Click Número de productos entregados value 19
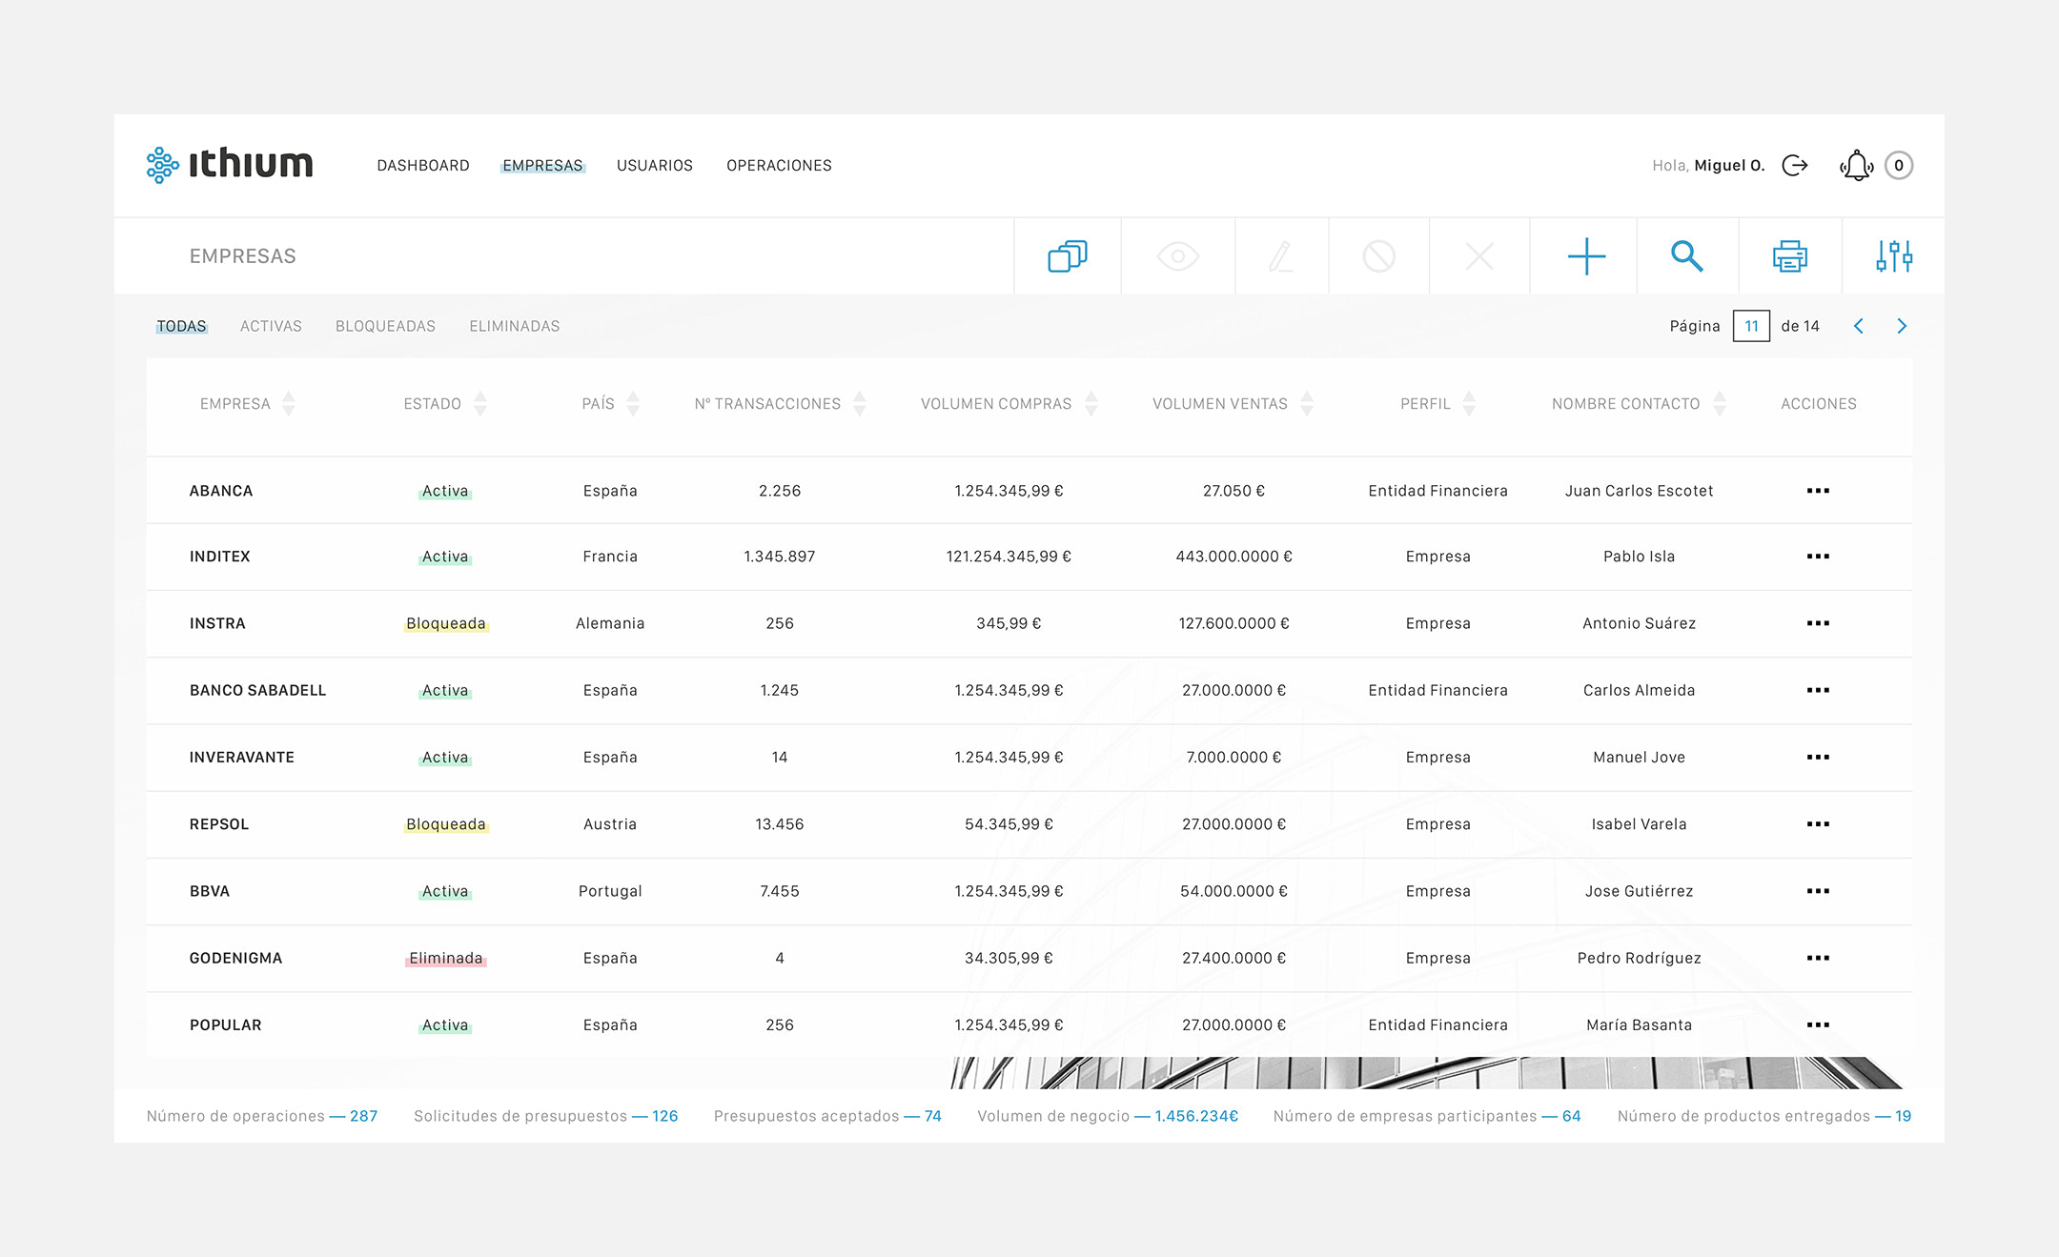 pos(1903,1116)
